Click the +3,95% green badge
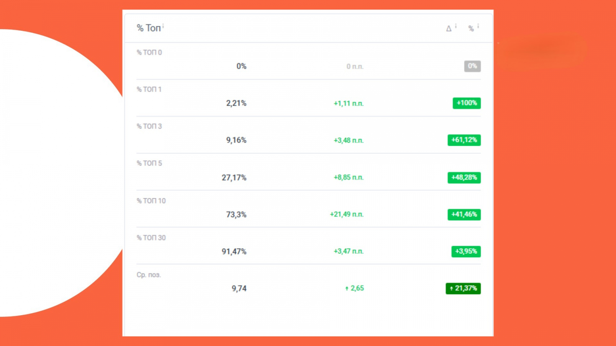 [466, 251]
